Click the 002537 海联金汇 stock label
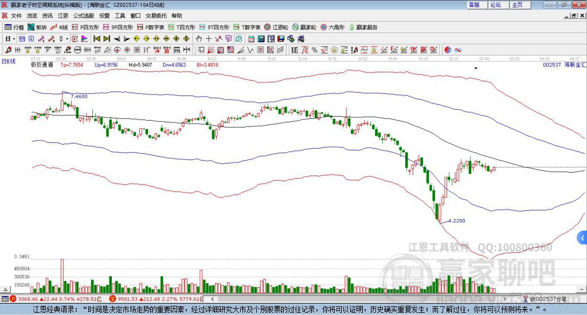Screen dimensions: 587x315 click(565, 65)
